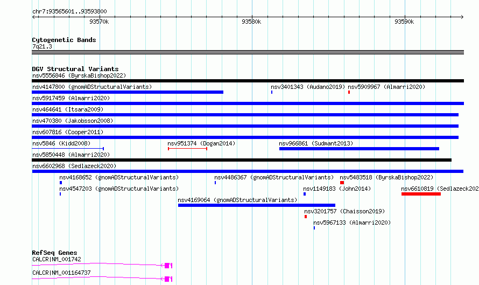Click the nsv4486367 gnomAD small blue marker
The image size is (479, 285).
pos(215,183)
